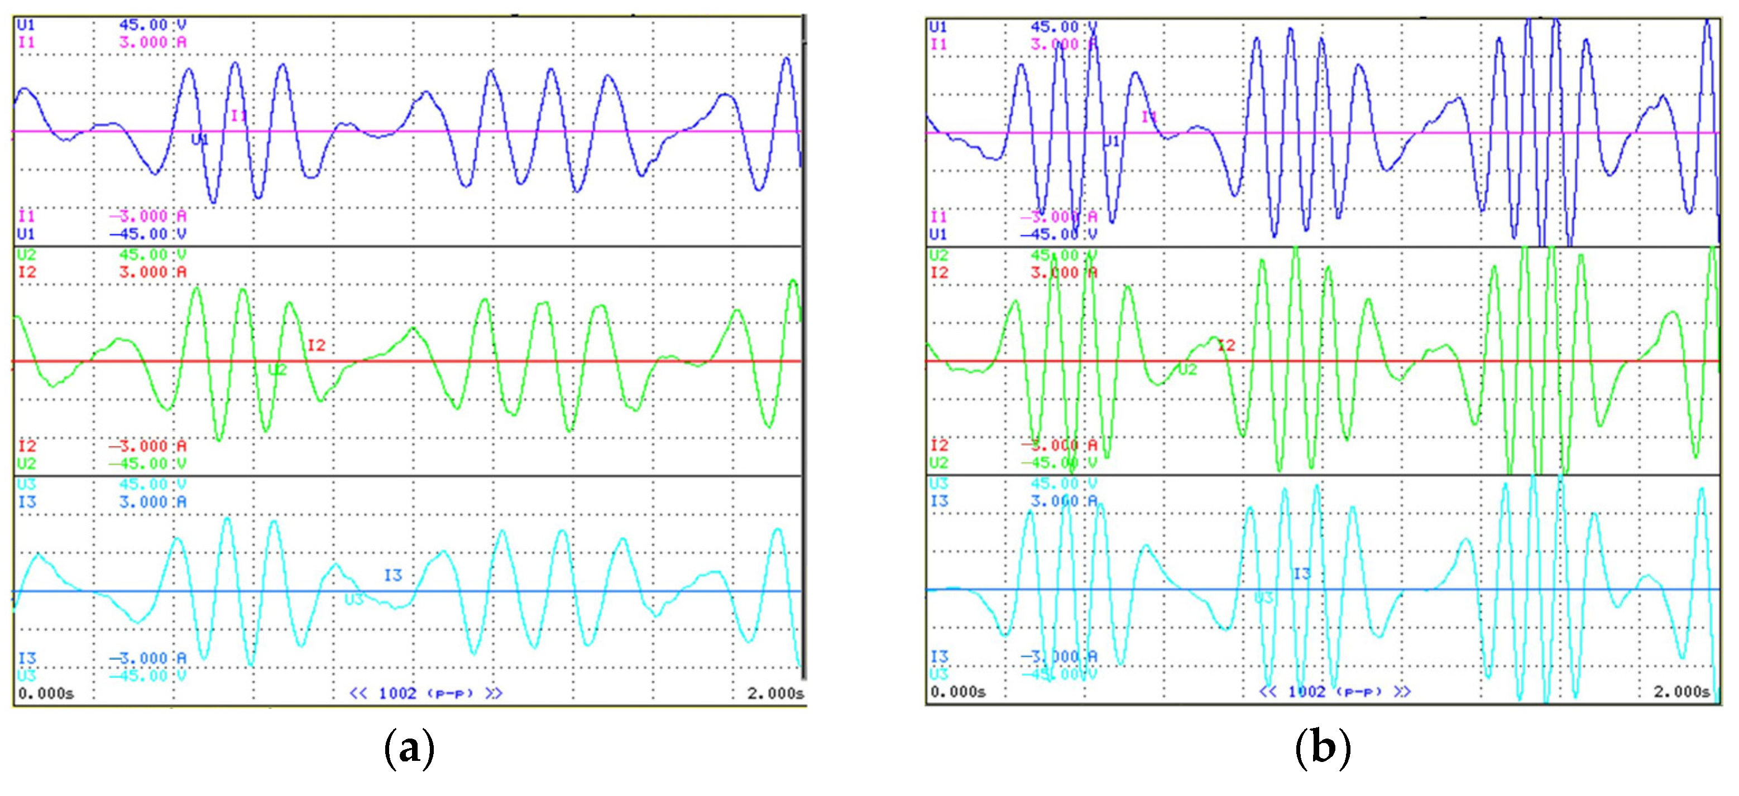Select the red 3.000 A I2 upper scale in plot (a)
This screenshot has height=796, width=1739.
pyautogui.click(x=153, y=273)
